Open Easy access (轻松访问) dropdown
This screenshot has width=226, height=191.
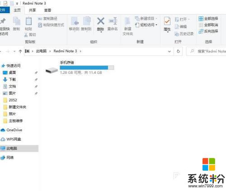coord(146,25)
